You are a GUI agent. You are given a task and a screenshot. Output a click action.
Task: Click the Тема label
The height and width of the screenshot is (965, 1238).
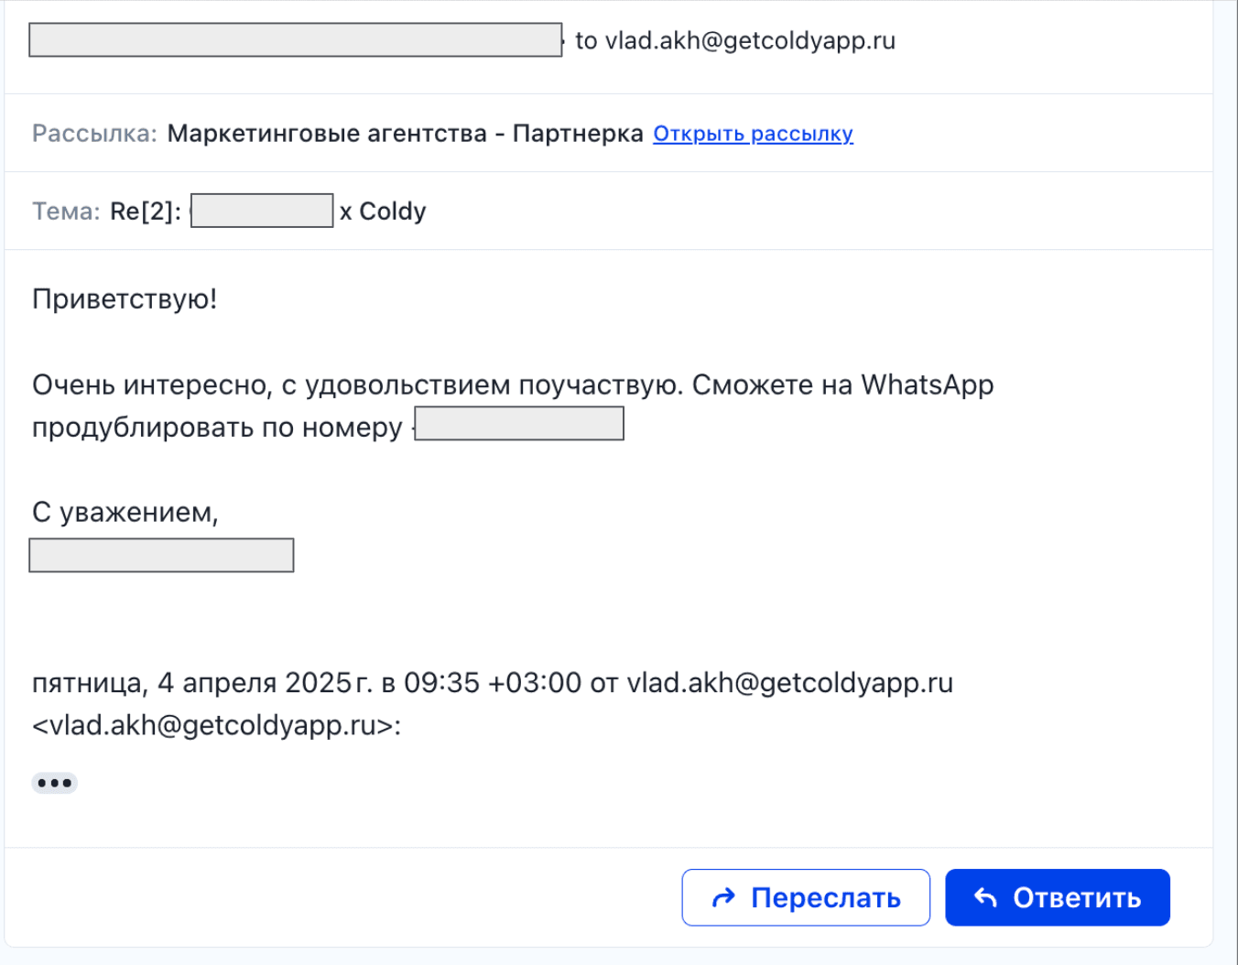(66, 211)
